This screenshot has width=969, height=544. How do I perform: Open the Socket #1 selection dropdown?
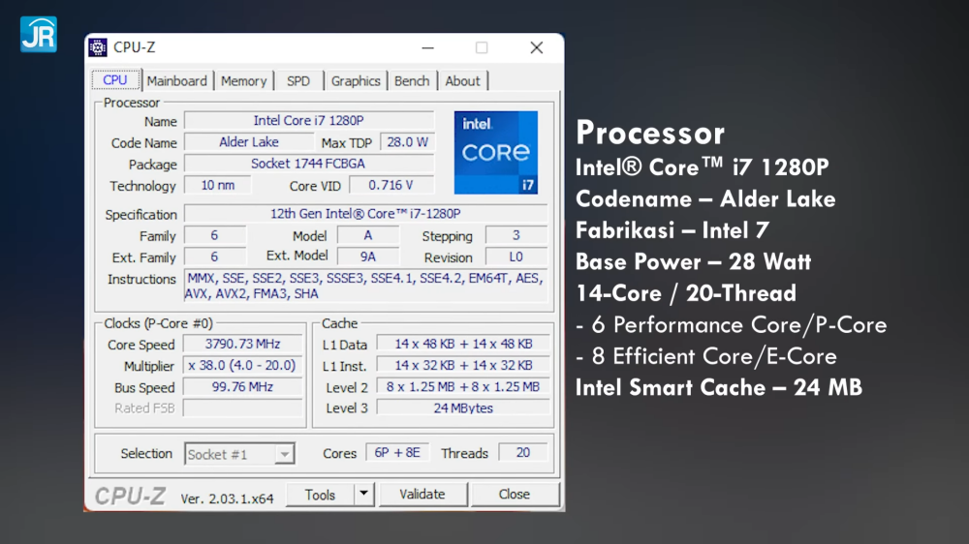click(239, 454)
